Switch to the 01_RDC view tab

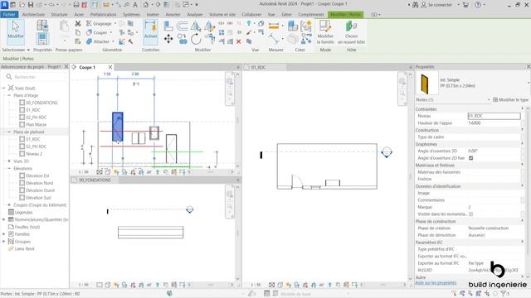coord(258,67)
